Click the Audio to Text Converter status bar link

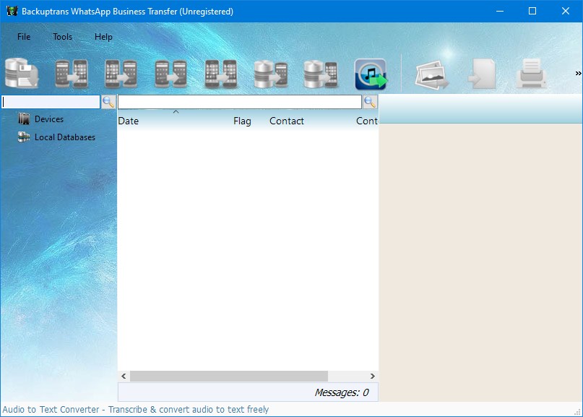click(134, 409)
